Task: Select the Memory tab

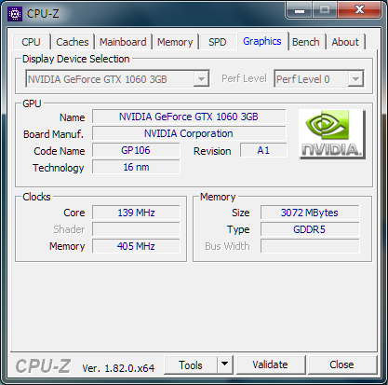Action: (x=175, y=42)
